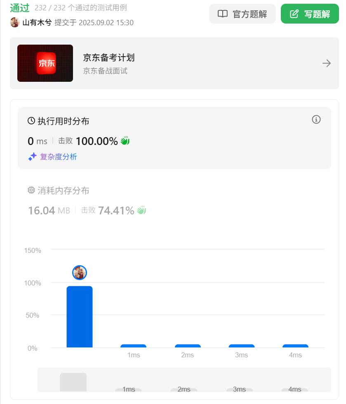
Task: Open the 官方题解 official solution
Action: coord(242,14)
